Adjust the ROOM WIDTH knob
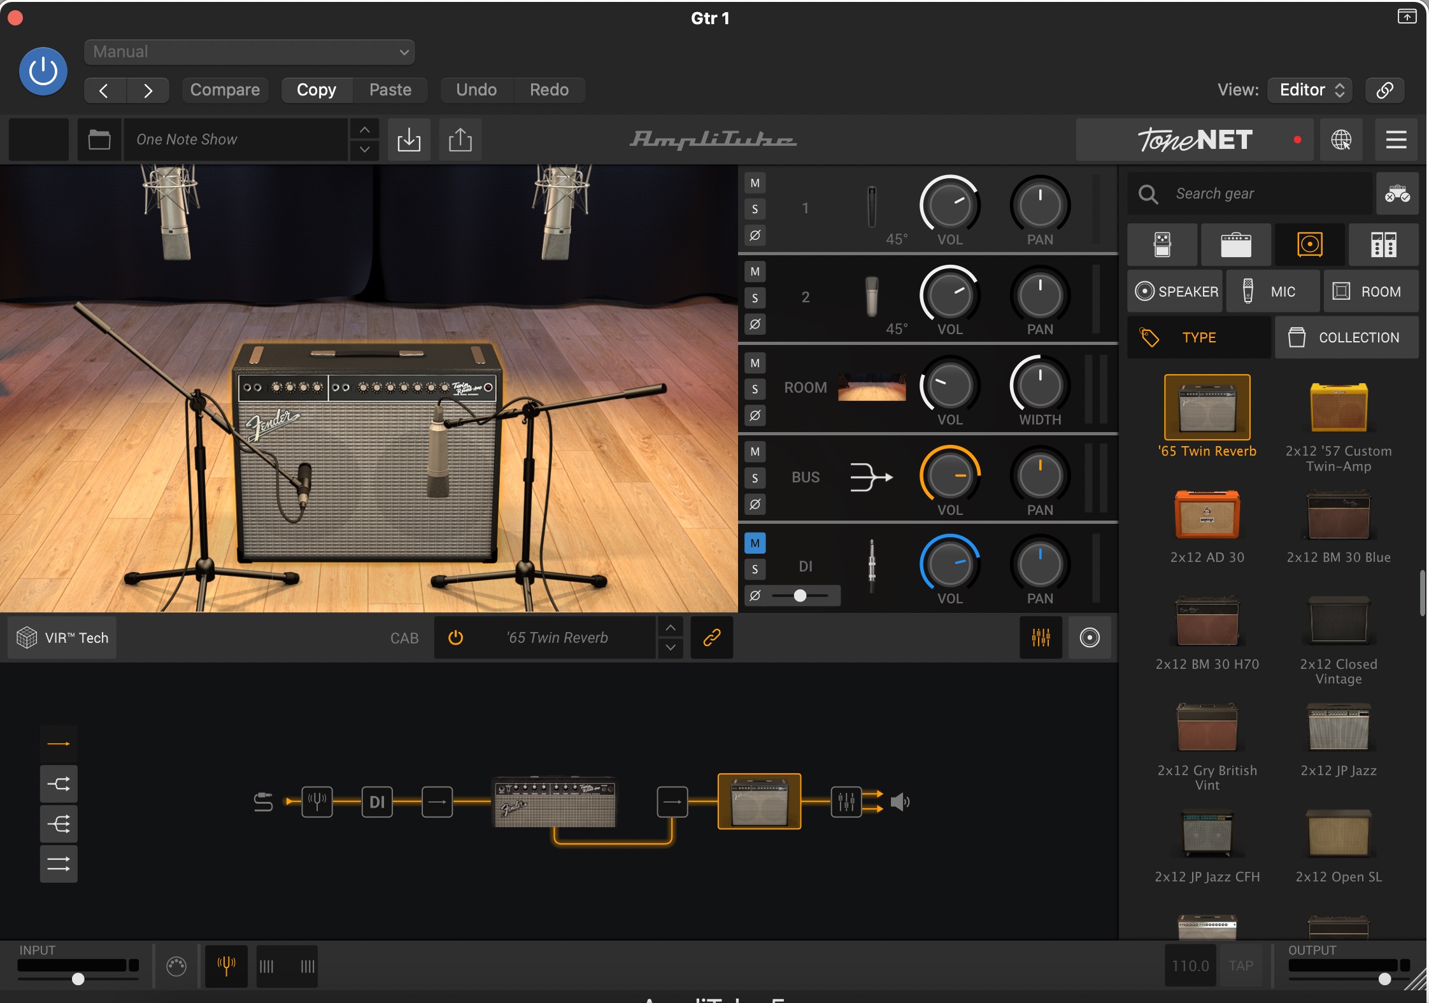 point(1040,385)
